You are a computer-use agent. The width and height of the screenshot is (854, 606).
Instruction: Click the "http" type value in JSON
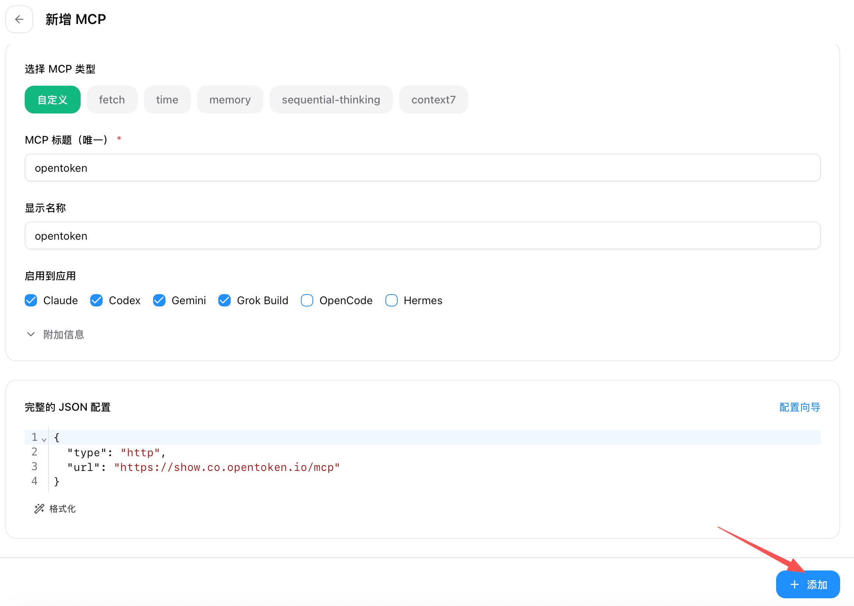140,453
